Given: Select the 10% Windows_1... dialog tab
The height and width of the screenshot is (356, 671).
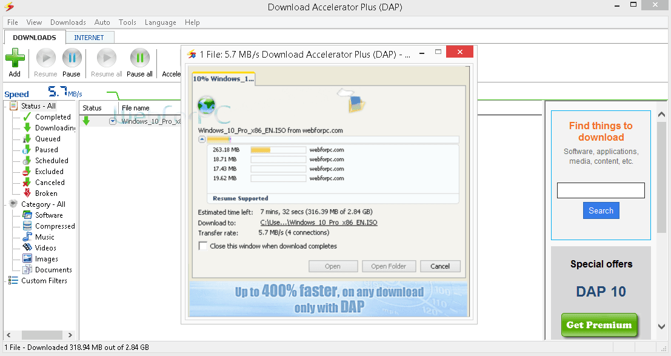Looking at the screenshot, I should [x=224, y=79].
